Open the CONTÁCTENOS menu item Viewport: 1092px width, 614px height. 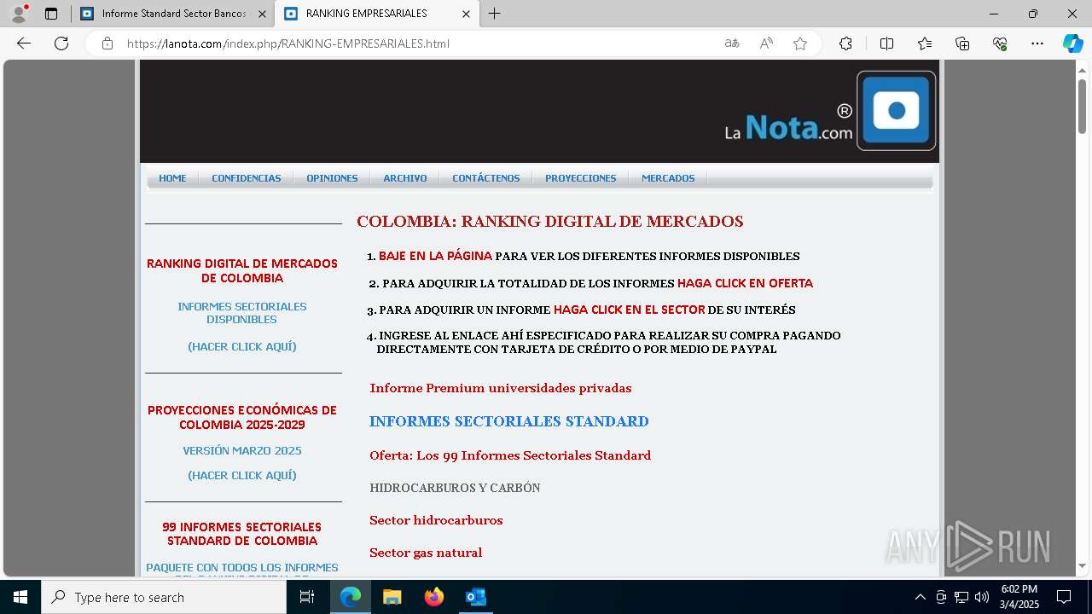point(485,178)
